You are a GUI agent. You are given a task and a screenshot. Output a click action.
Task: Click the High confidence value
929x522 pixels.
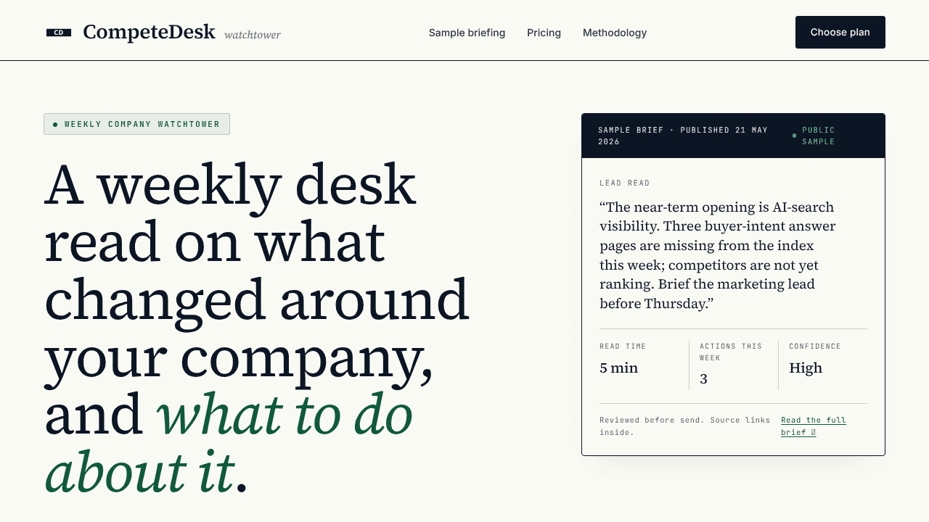click(806, 368)
